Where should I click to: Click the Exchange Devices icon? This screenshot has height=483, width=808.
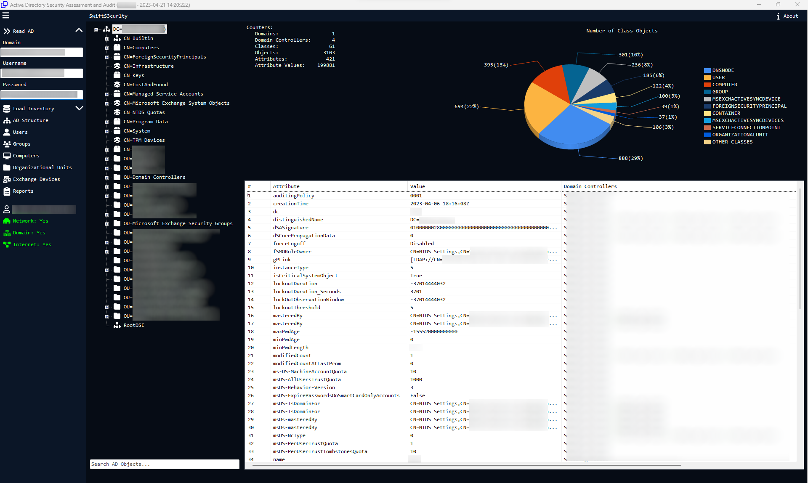point(7,179)
